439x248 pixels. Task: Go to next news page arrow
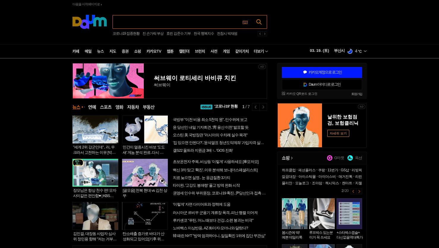(263, 107)
